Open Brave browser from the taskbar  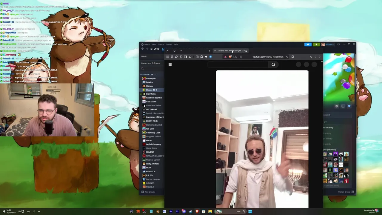point(197,211)
